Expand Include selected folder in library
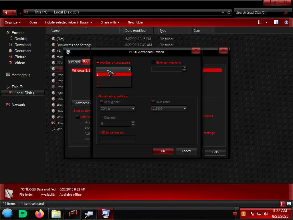The width and height of the screenshot is (293, 220). pyautogui.click(x=68, y=22)
